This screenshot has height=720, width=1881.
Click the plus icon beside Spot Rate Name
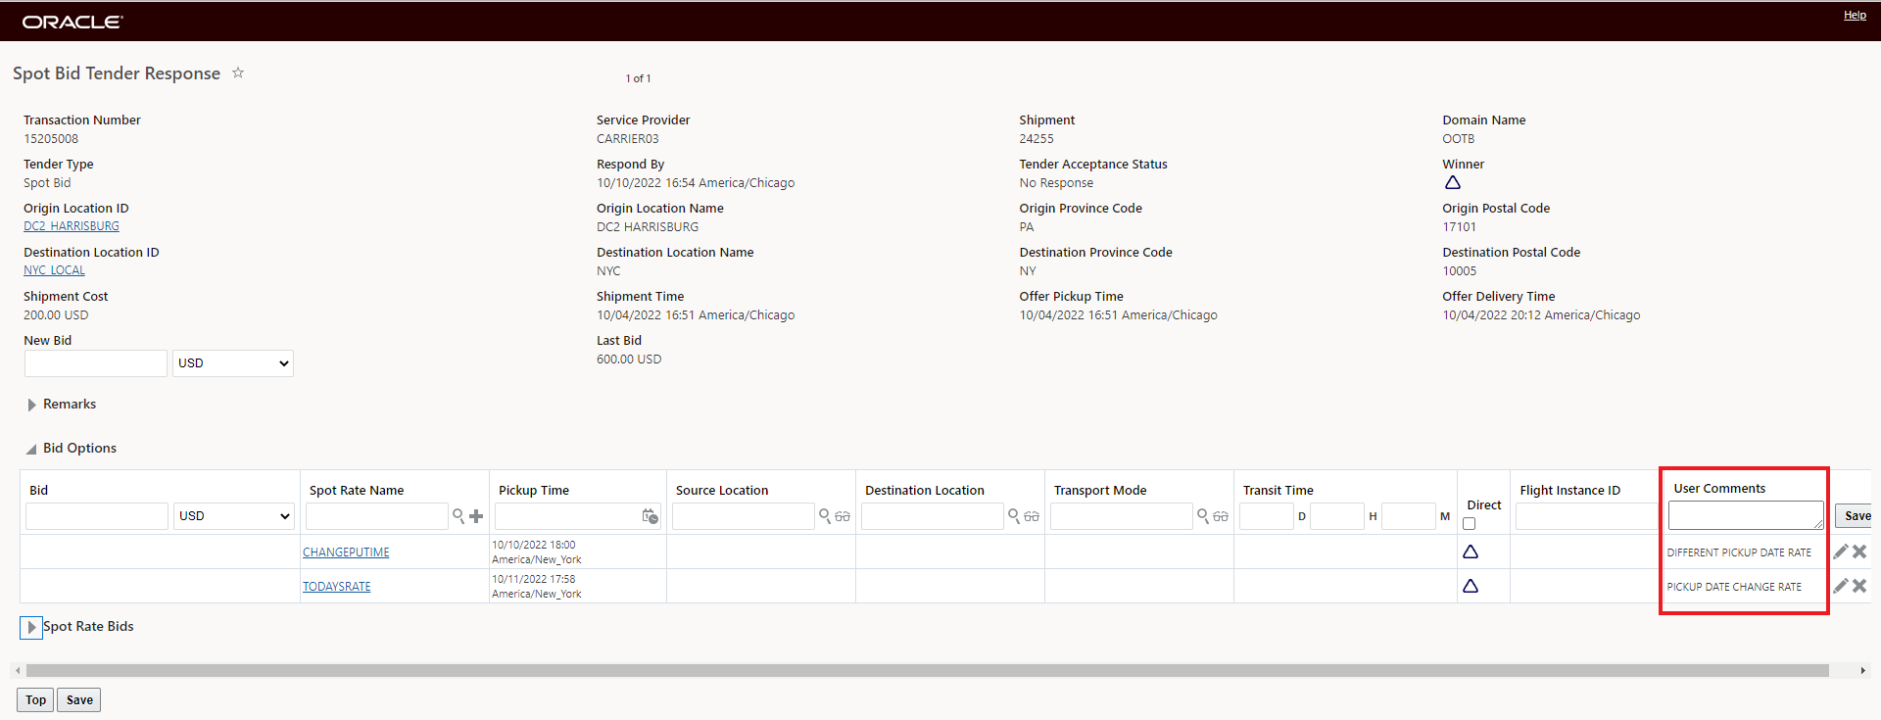[x=476, y=516]
